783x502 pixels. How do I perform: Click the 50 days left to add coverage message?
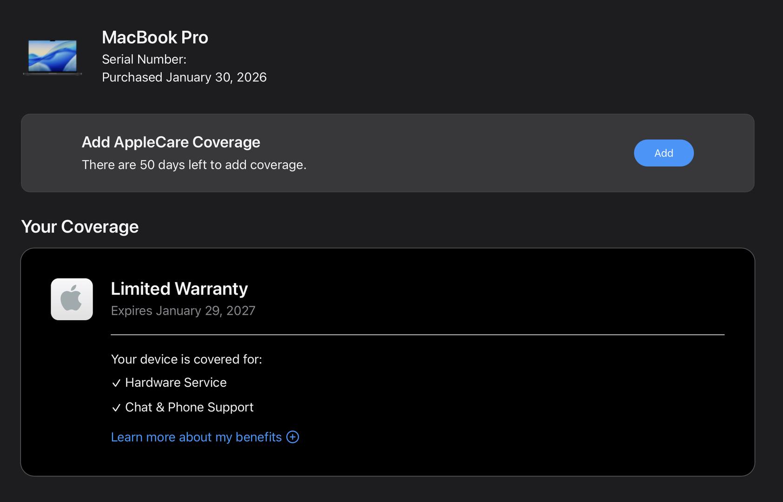pos(194,165)
